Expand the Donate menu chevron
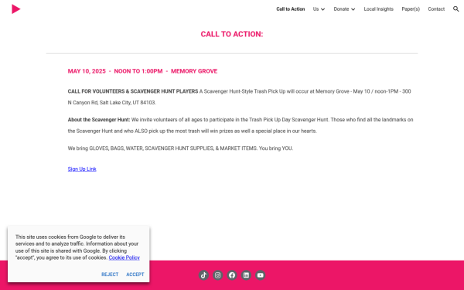The height and width of the screenshot is (290, 464). point(353,9)
